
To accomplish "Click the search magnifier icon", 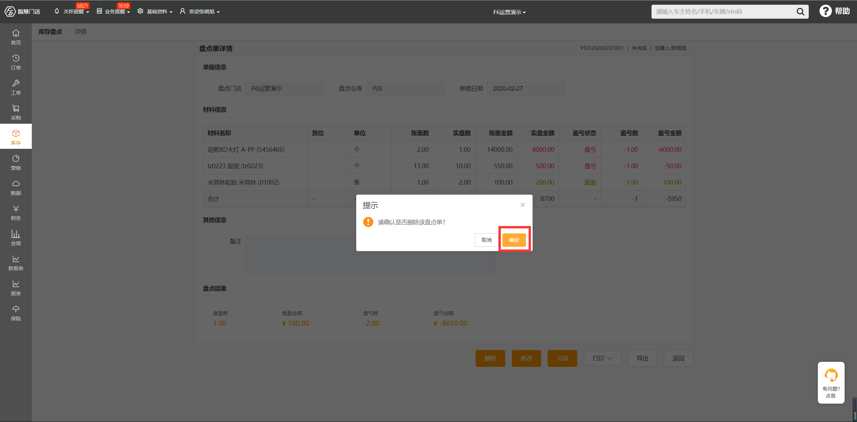I will pyautogui.click(x=800, y=12).
